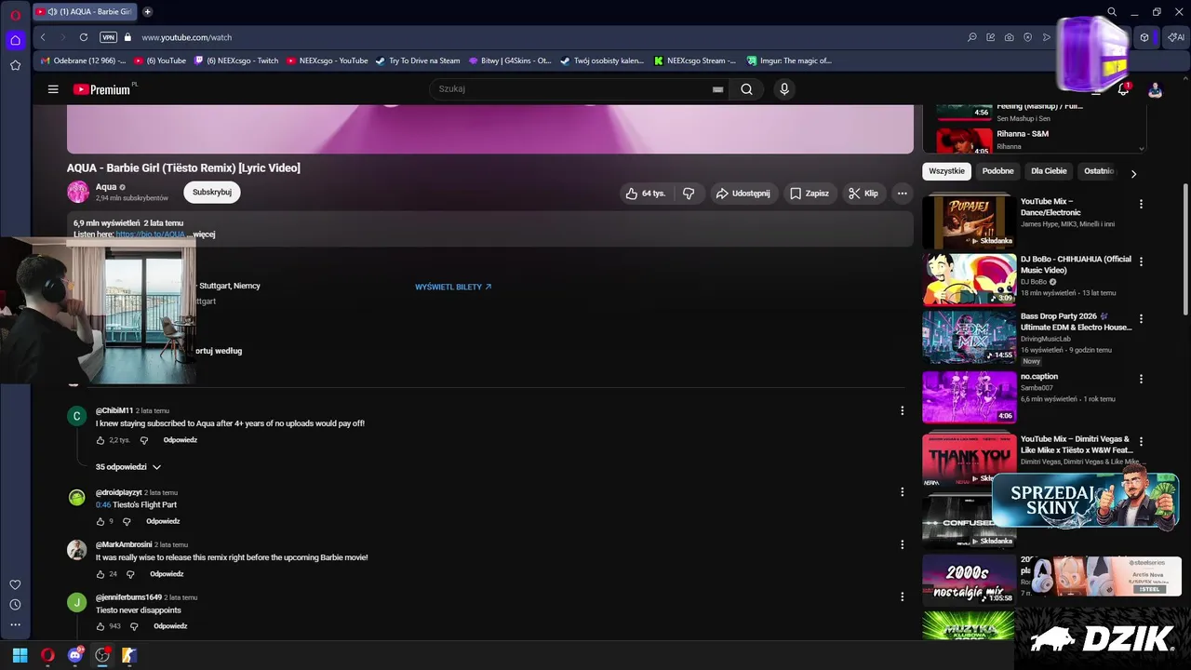The image size is (1191, 670).
Task: Toggle the Opera VPN badge
Action: pyautogui.click(x=109, y=37)
